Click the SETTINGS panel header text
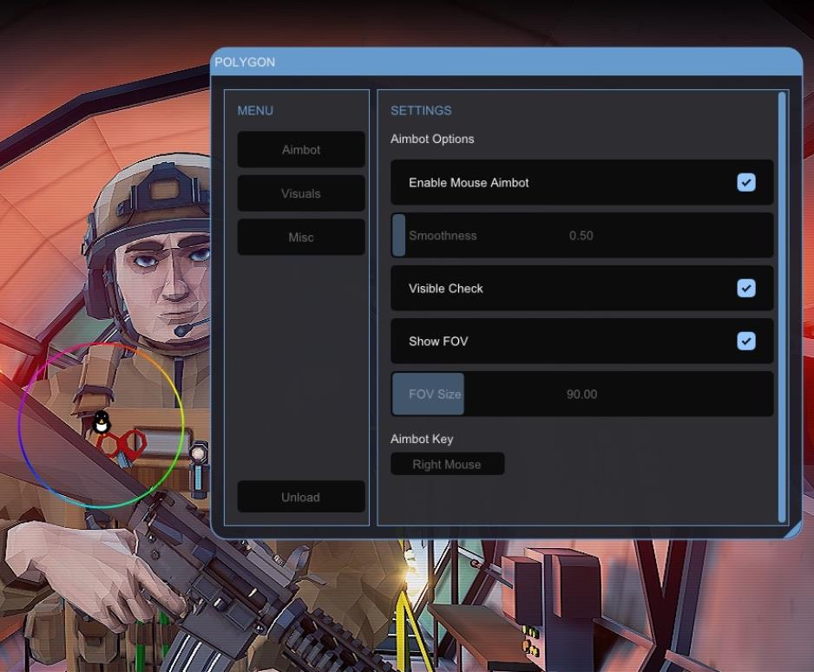Viewport: 814px width, 672px height. pos(421,111)
